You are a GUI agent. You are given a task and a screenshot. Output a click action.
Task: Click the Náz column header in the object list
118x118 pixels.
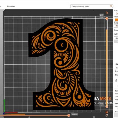(x=116, y=38)
